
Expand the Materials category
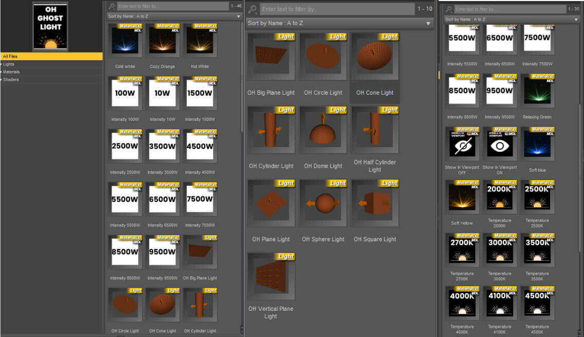tap(11, 72)
